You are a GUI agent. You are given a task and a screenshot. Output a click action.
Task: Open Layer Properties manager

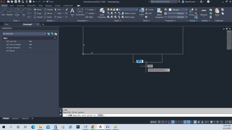102,13
